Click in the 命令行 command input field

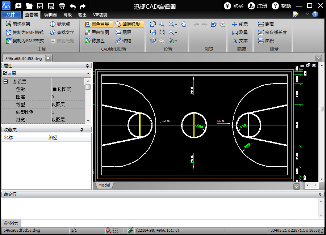tap(170, 223)
